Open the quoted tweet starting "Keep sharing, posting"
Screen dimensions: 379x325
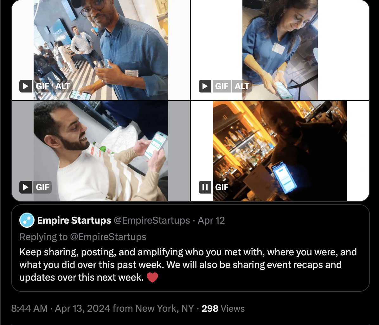pos(190,264)
